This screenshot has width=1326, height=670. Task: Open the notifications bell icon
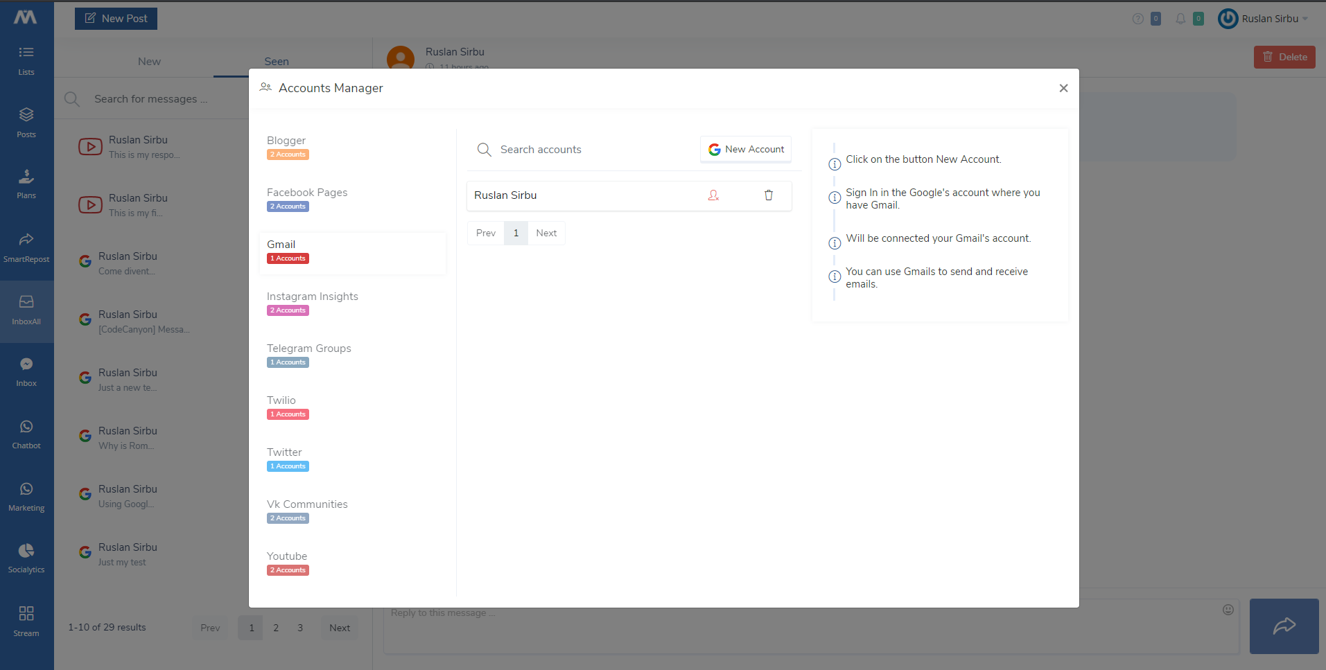click(1180, 19)
